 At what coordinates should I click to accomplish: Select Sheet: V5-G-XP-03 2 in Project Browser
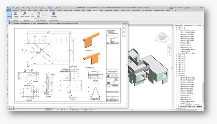pyautogui.click(x=191, y=107)
